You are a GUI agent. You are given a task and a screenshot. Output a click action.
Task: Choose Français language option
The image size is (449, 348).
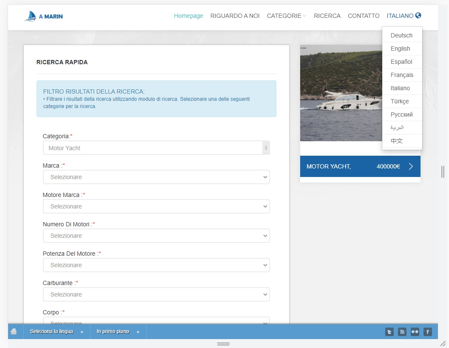click(402, 75)
